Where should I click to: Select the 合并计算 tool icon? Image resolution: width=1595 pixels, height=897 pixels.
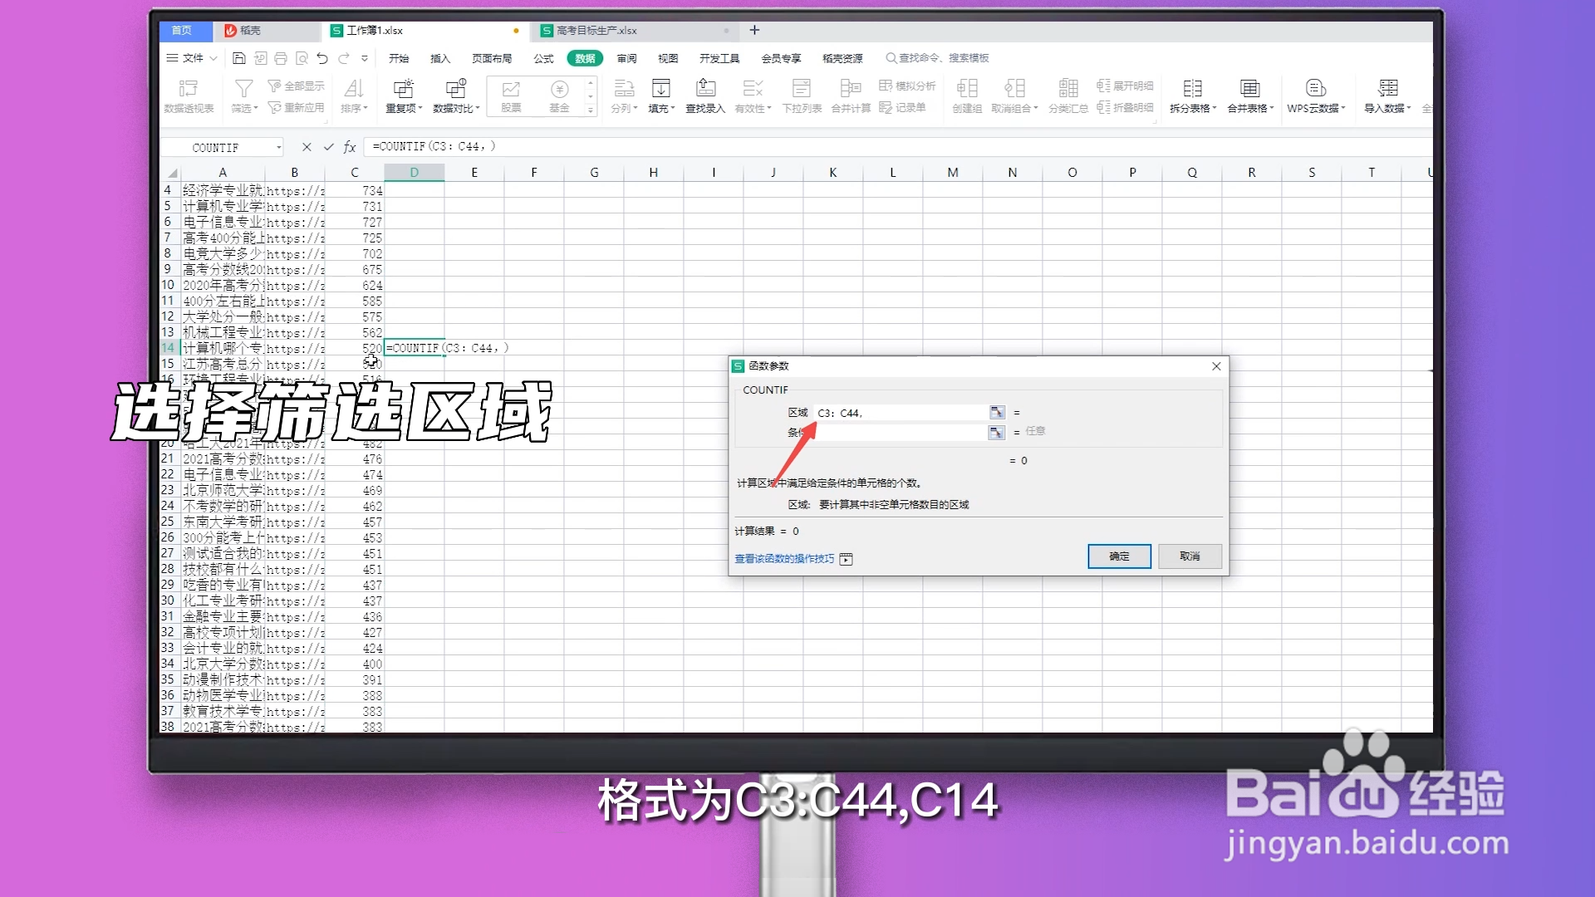850,87
